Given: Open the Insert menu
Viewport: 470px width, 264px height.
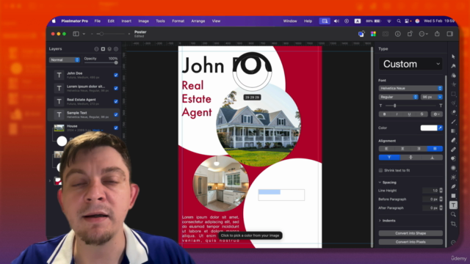Looking at the screenshot, I should 126,21.
